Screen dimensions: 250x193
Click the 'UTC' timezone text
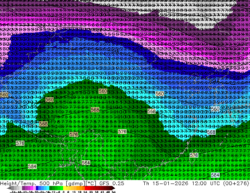216,184
